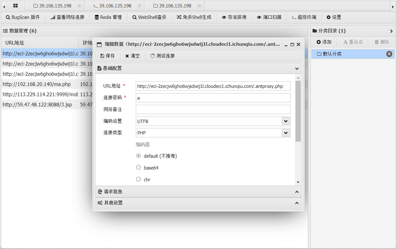
Task: Focus the URL地址 input field
Action: (213, 86)
